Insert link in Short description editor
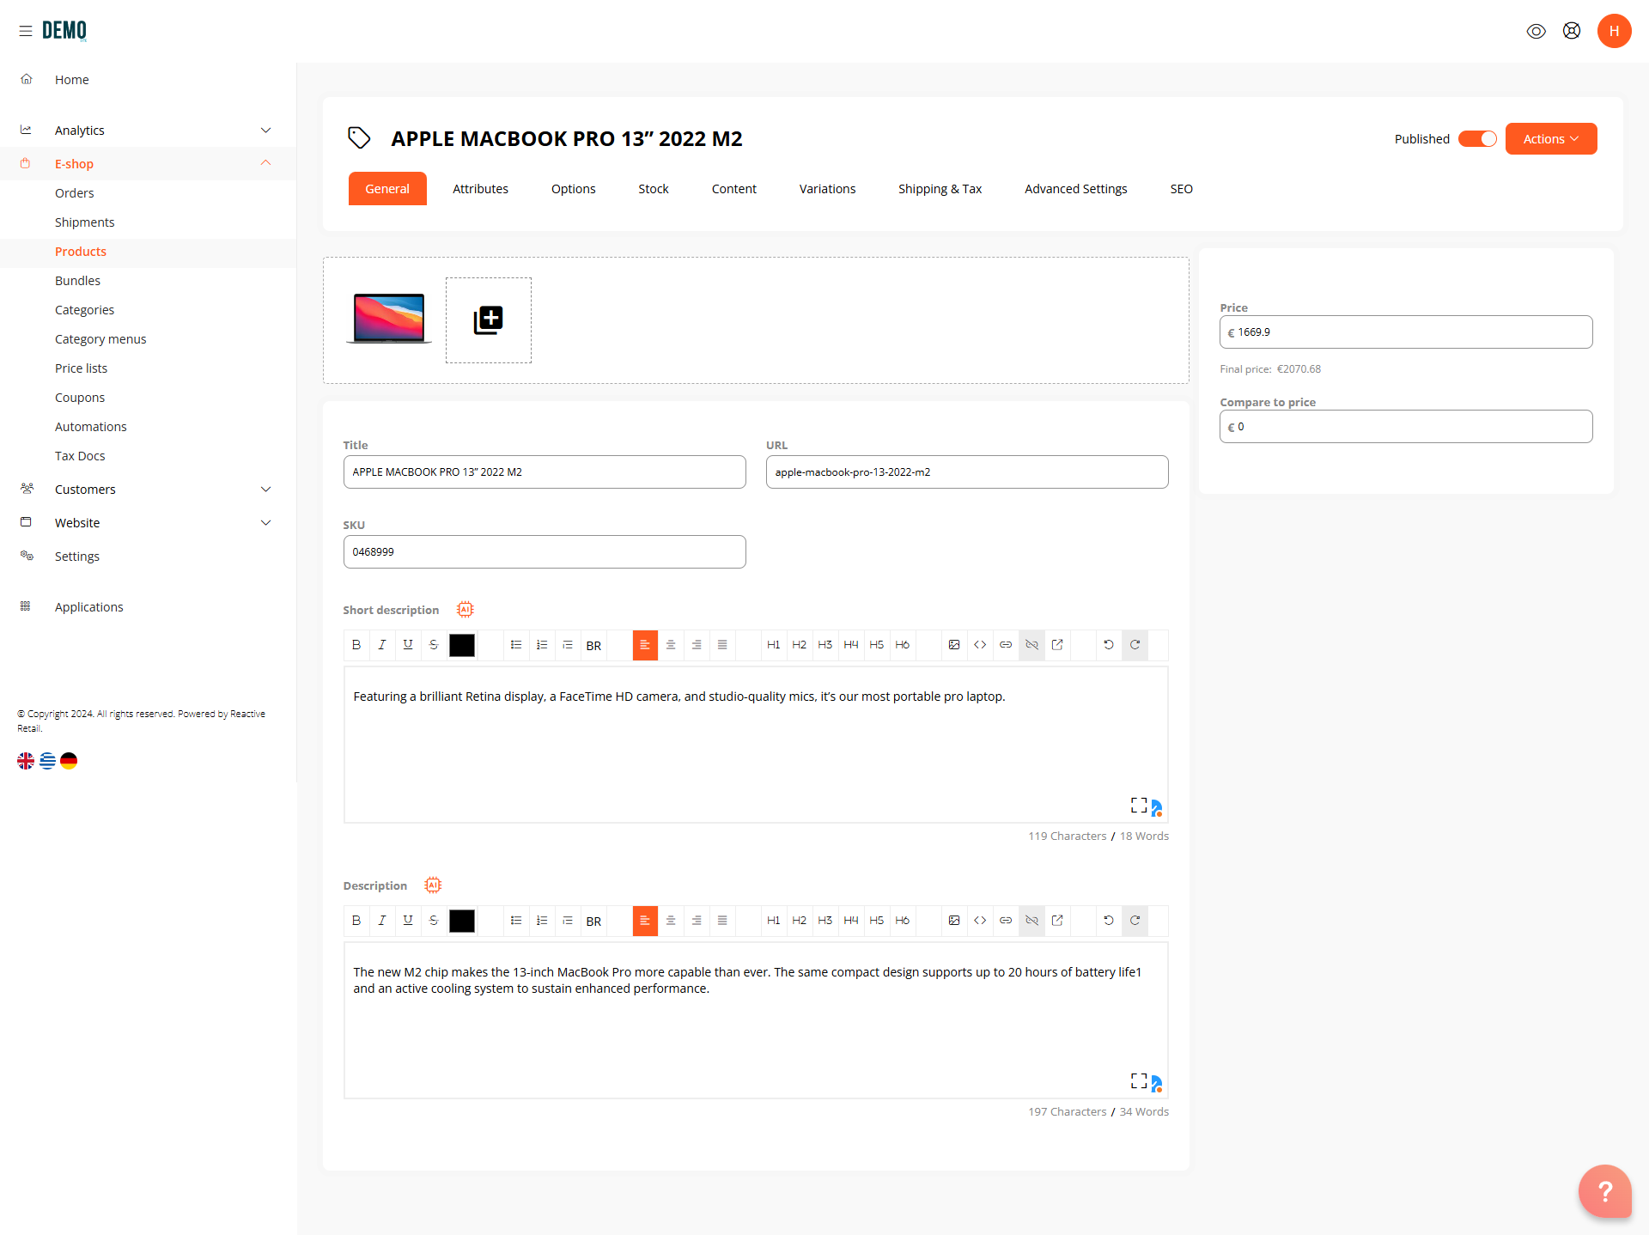 pos(1006,645)
